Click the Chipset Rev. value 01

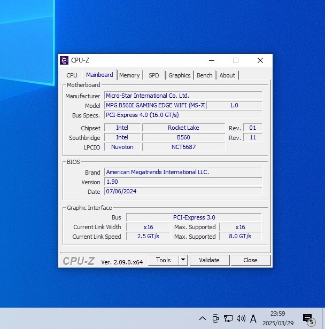point(252,128)
